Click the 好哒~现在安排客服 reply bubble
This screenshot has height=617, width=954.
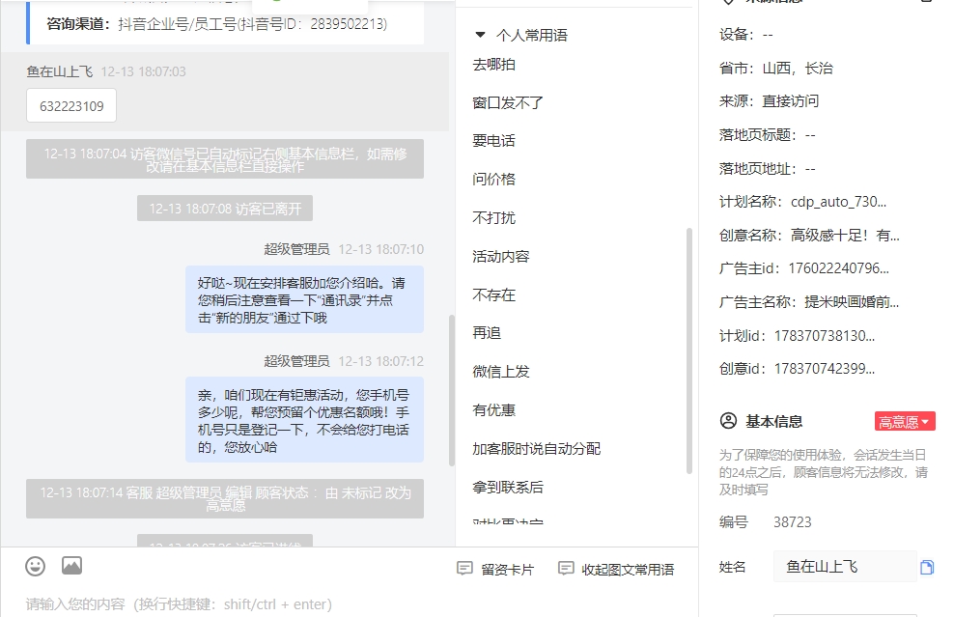pos(304,299)
